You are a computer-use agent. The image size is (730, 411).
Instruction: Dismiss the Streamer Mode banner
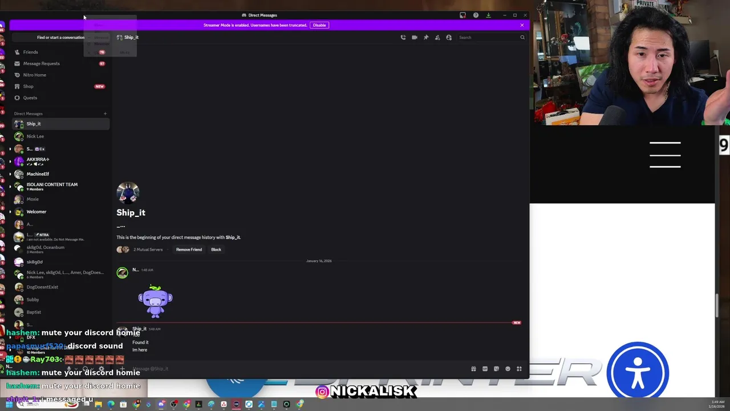click(522, 25)
